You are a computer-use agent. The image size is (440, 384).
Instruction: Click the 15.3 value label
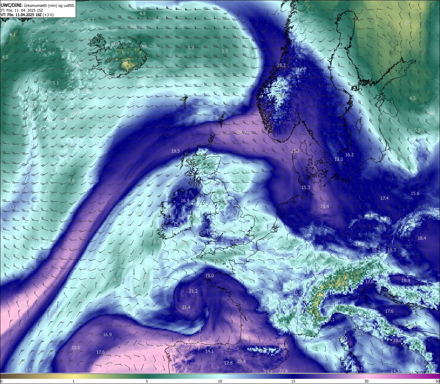pyautogui.click(x=306, y=187)
